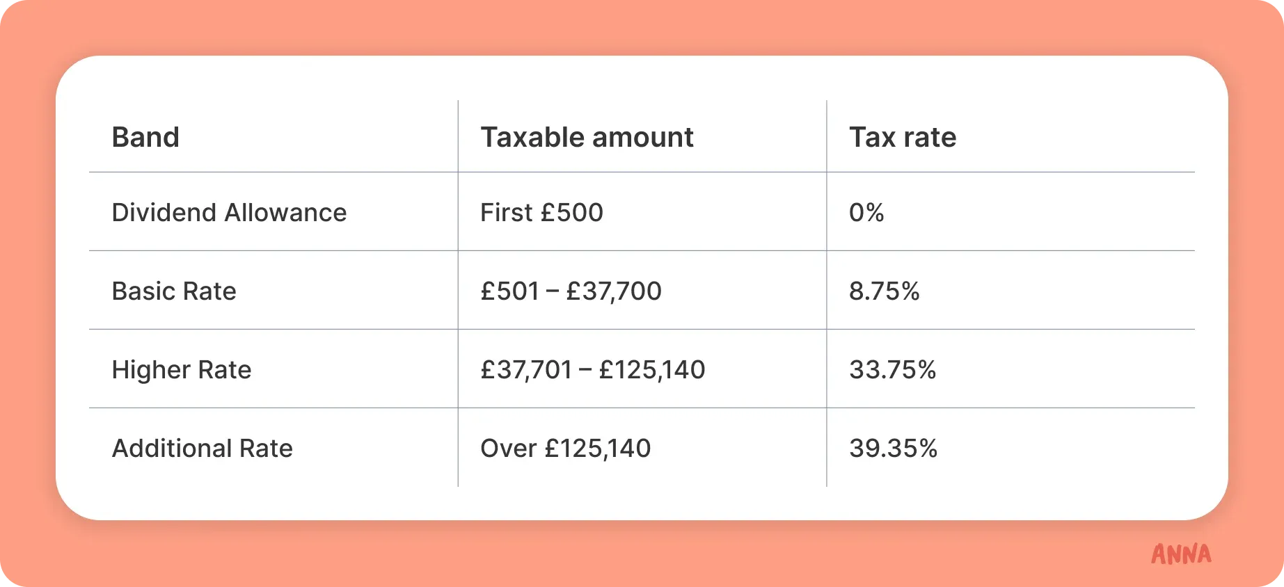Select the £501 – £37,700 cell
The height and width of the screenshot is (587, 1284).
tap(571, 291)
